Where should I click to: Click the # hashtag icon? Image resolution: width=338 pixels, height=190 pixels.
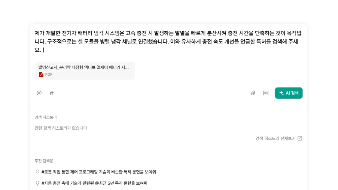click(51, 93)
